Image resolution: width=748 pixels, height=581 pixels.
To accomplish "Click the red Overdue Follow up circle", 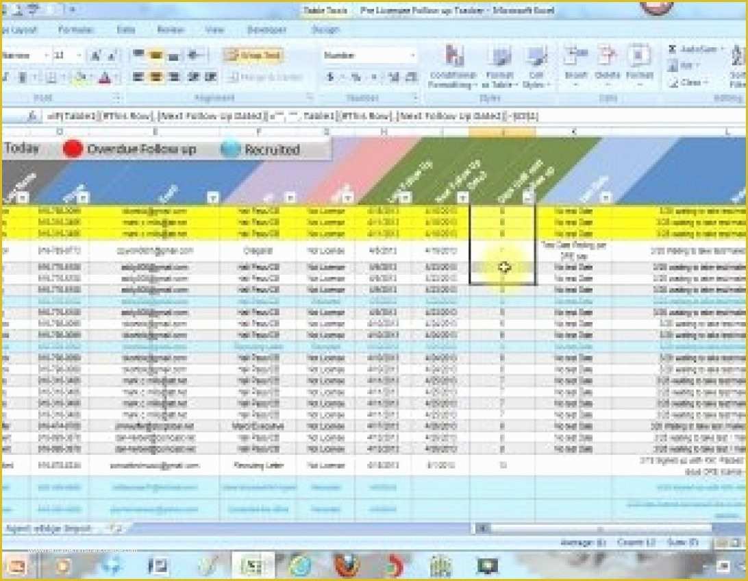I will point(73,149).
